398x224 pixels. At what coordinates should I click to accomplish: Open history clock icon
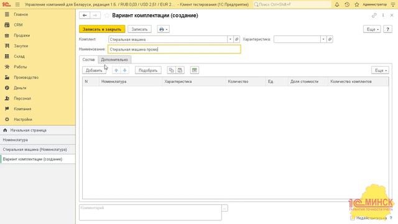click(x=347, y=4)
